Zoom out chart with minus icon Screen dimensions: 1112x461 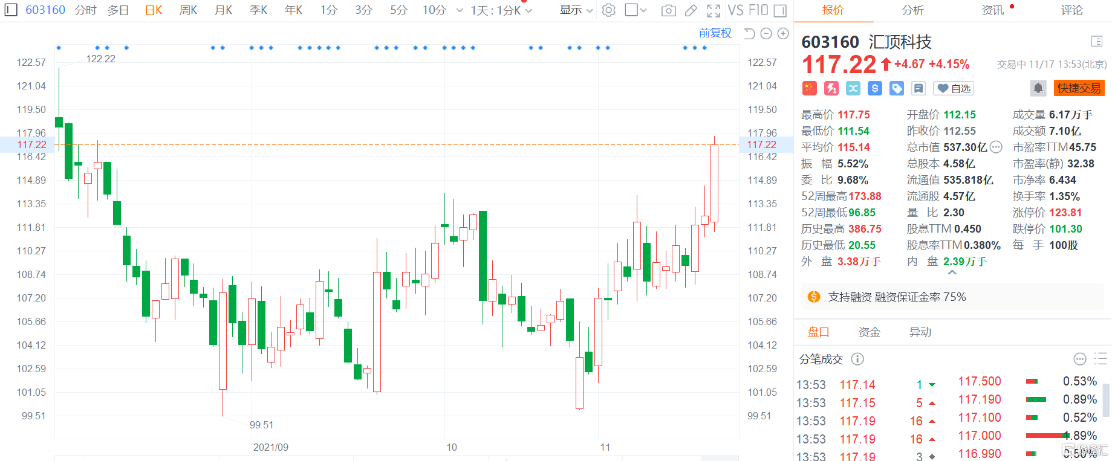tap(766, 34)
